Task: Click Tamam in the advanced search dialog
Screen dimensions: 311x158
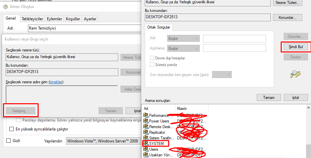Action: [x=269, y=98]
